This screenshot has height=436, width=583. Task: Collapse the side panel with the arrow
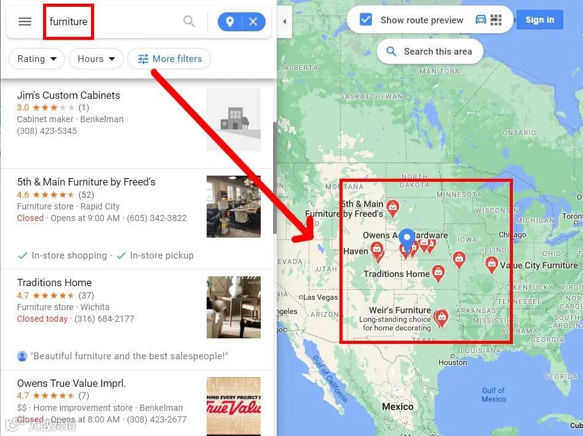click(x=285, y=21)
